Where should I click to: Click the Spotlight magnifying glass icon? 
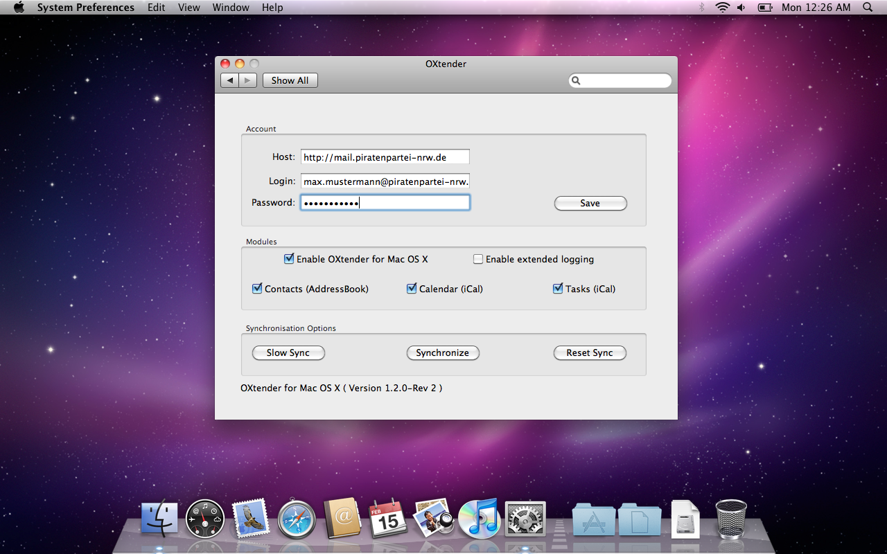click(x=868, y=8)
